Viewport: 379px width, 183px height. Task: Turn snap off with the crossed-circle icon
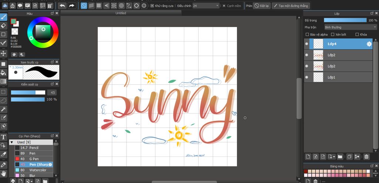click(x=84, y=6)
